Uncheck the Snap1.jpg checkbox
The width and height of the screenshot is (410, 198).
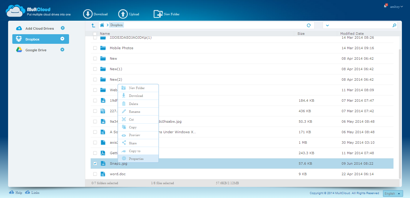pos(95,163)
